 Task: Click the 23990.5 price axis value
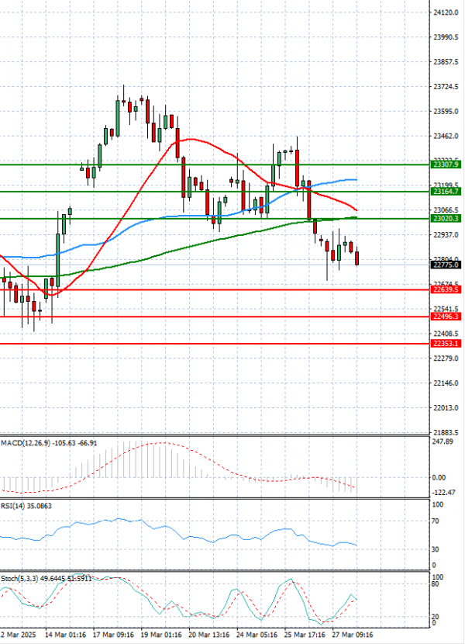(x=446, y=37)
